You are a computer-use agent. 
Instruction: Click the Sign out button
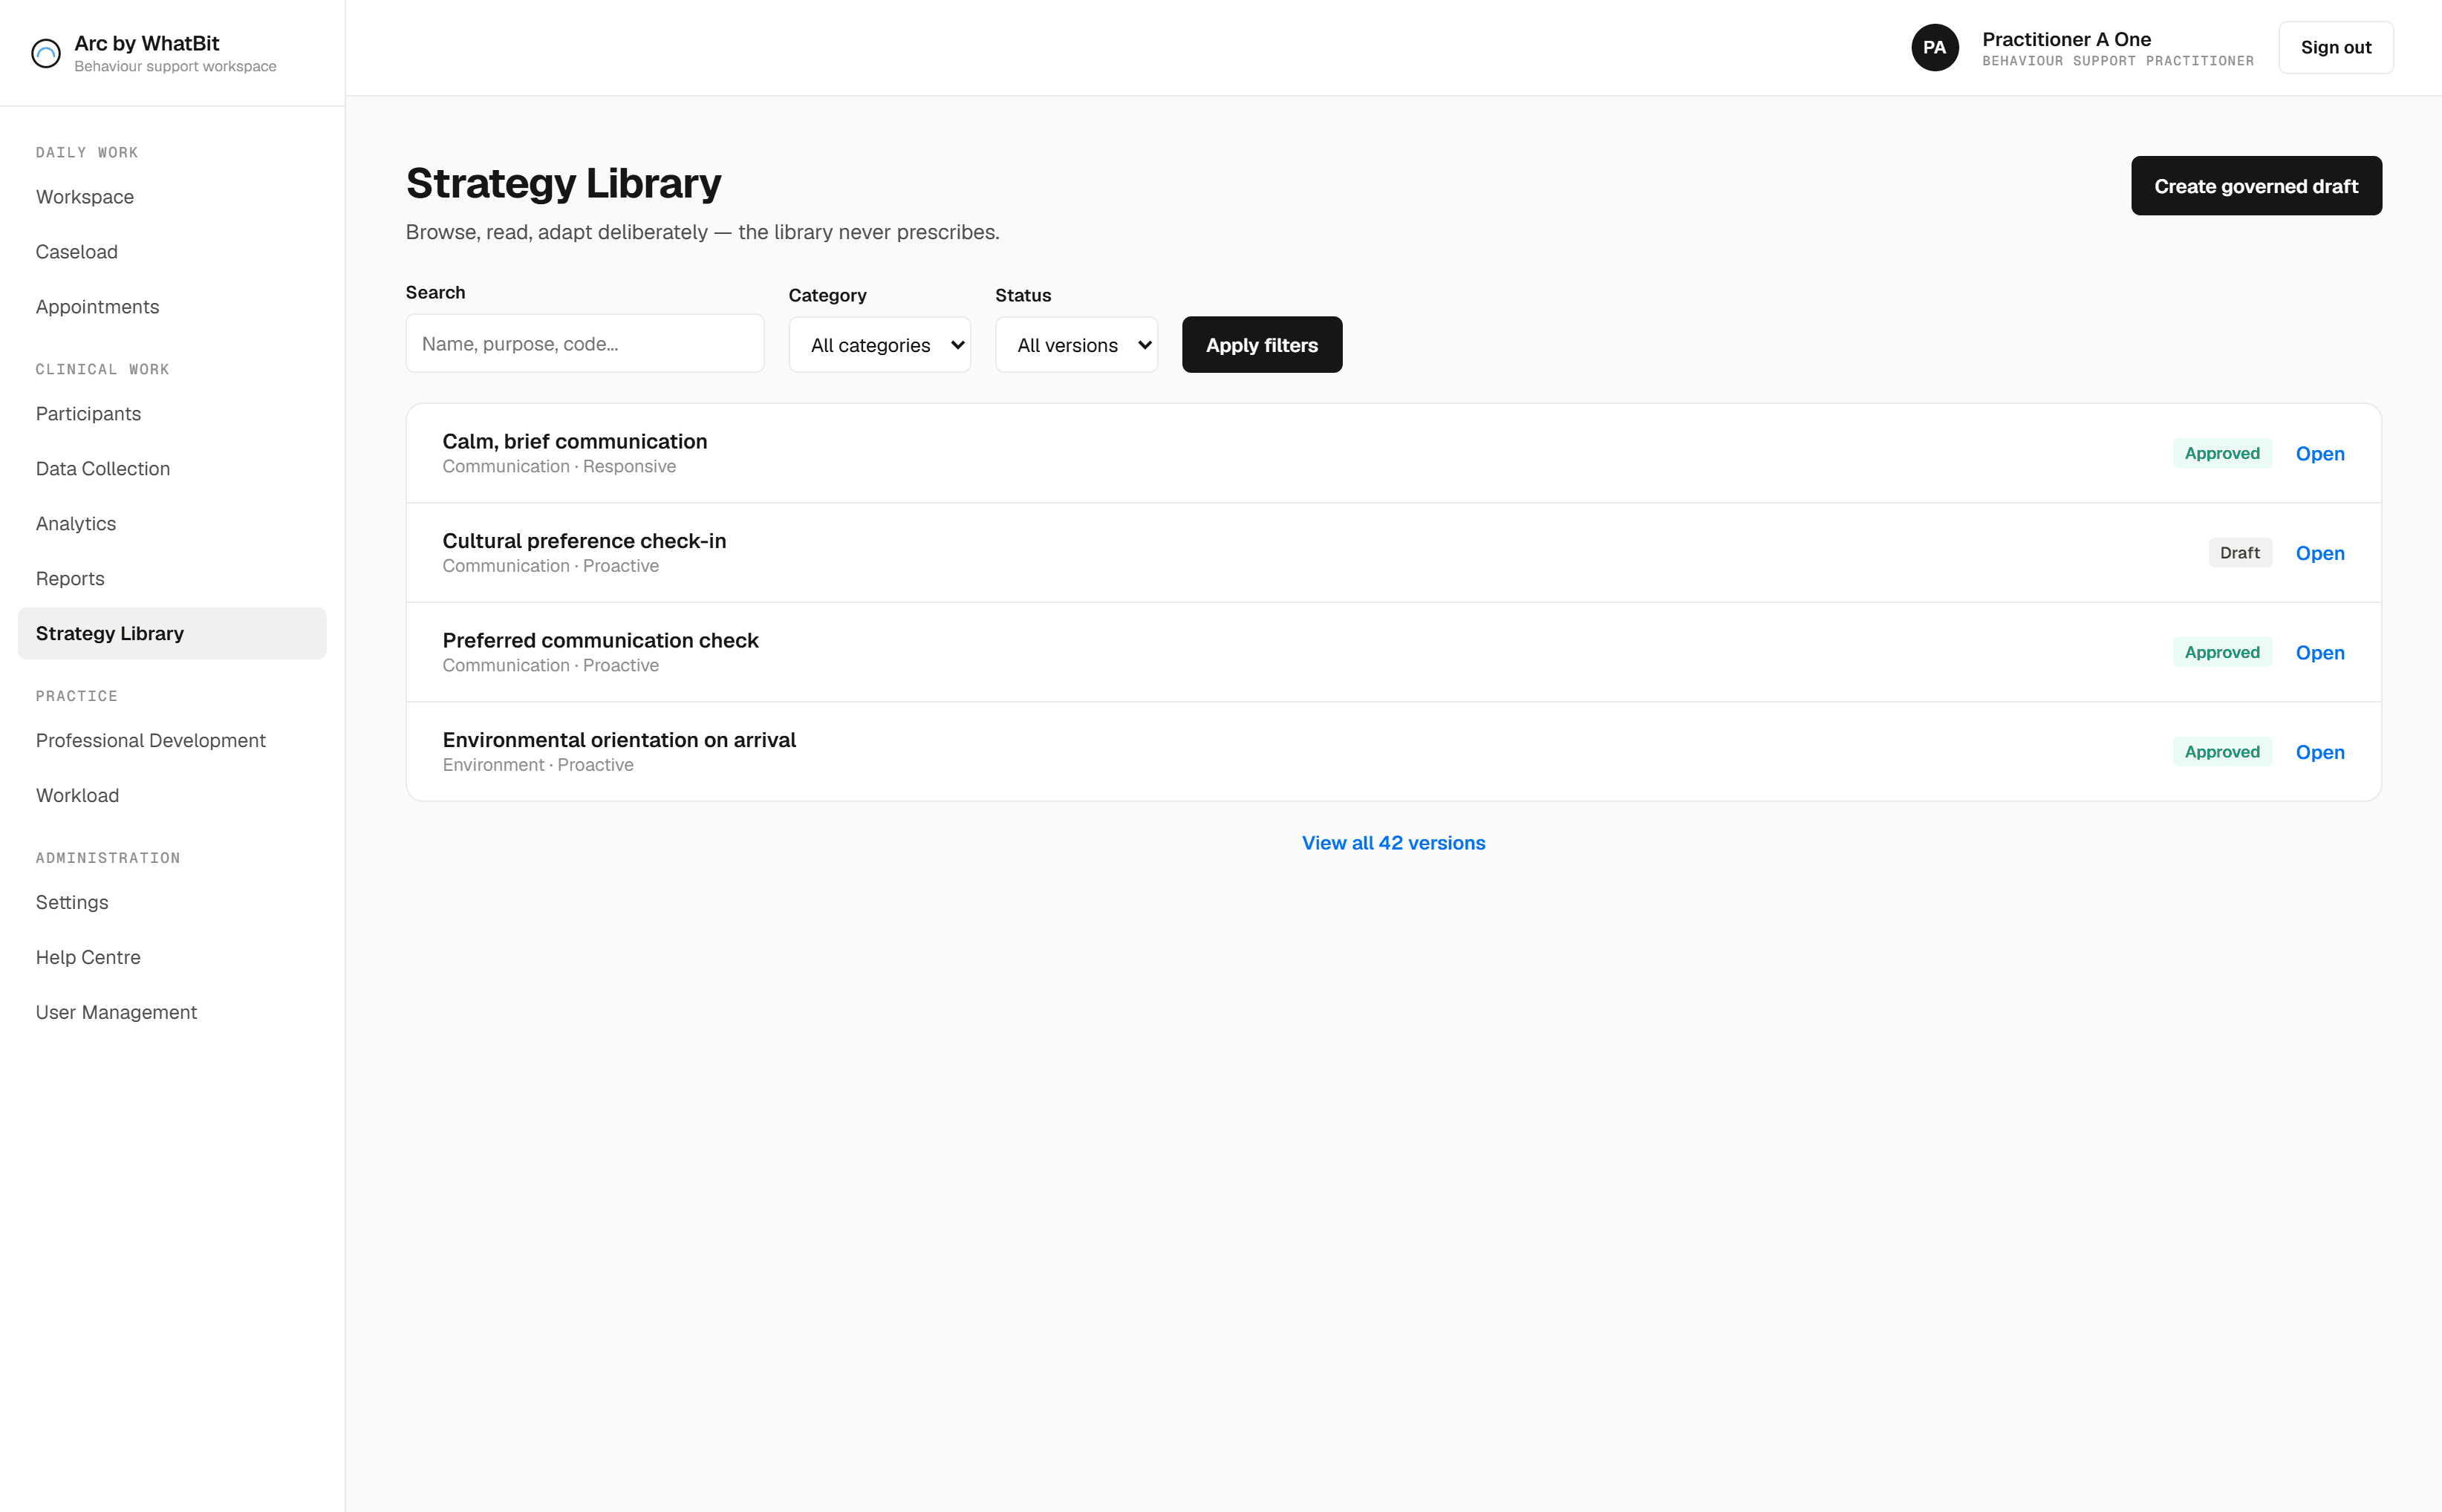2335,47
